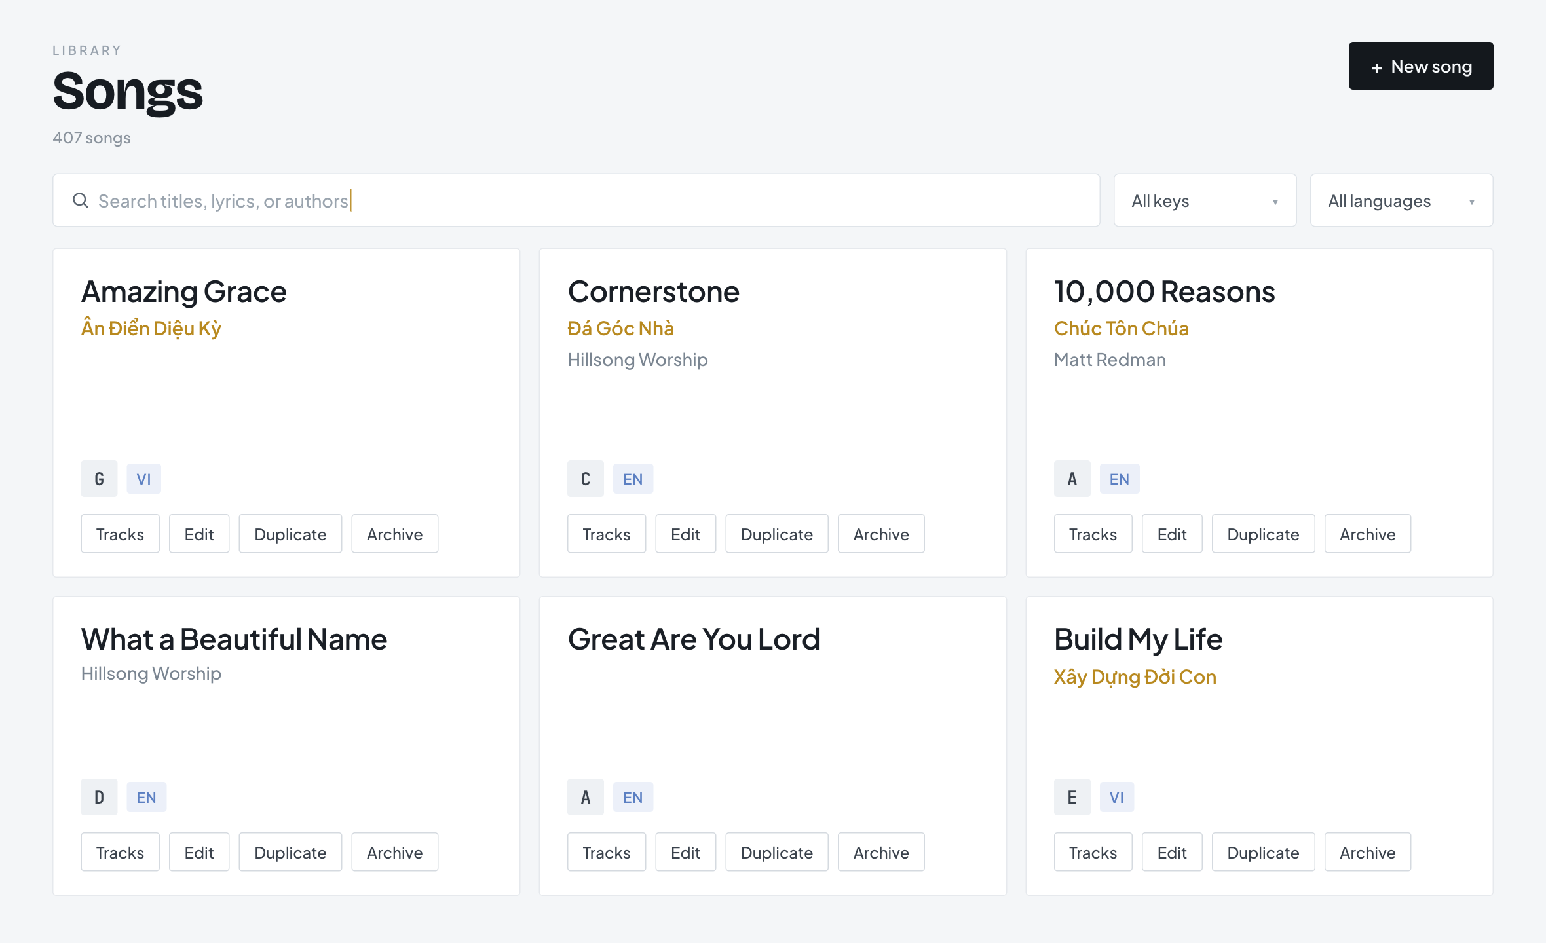This screenshot has height=943, width=1546.
Task: Click the G key badge on Amazing Grace
Action: point(99,479)
